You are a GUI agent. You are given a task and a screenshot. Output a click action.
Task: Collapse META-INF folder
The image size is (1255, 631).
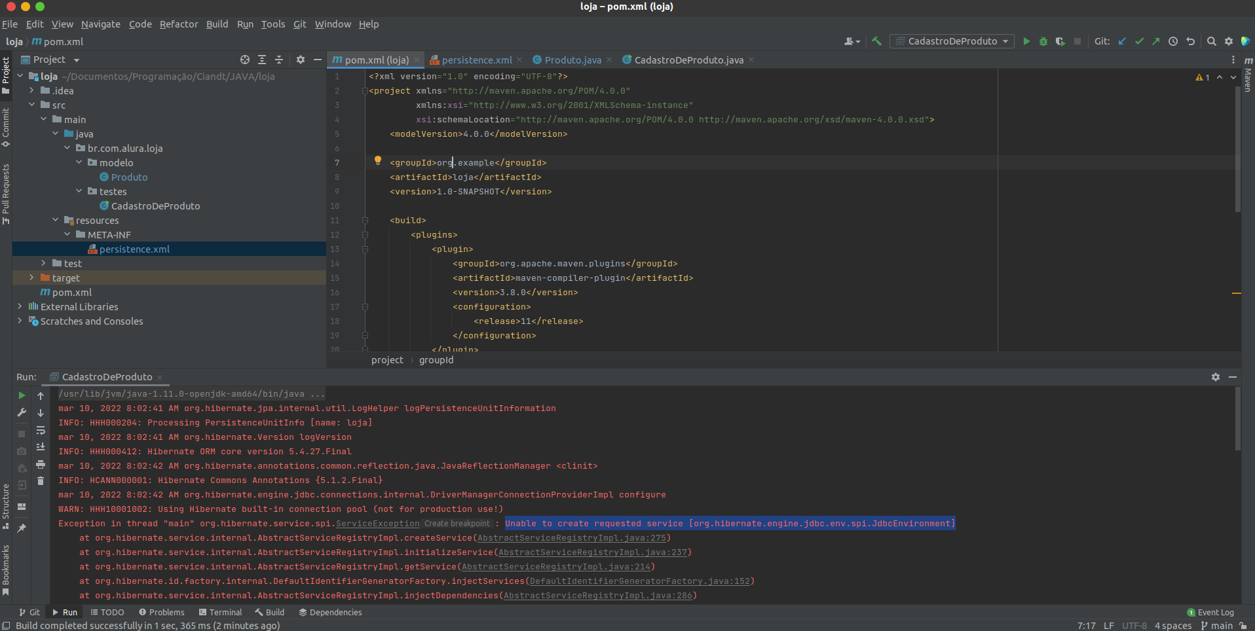click(67, 234)
